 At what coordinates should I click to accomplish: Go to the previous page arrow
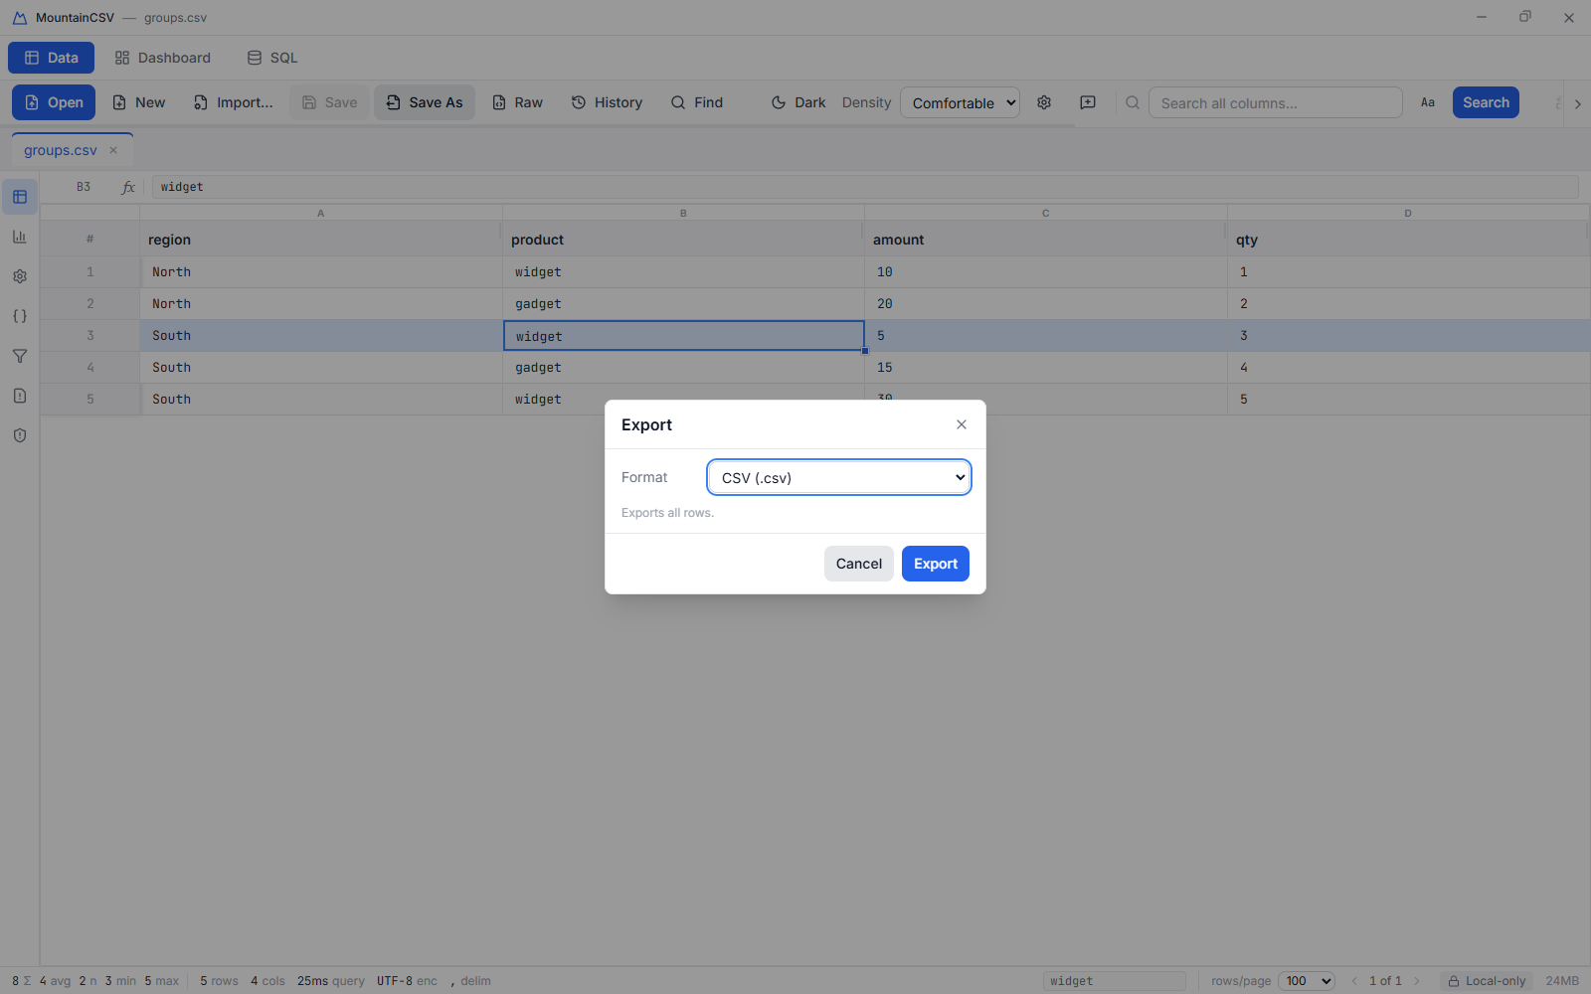(x=1354, y=981)
